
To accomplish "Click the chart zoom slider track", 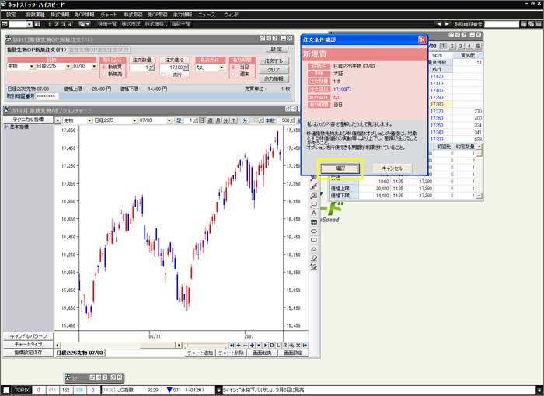I will coord(205,345).
